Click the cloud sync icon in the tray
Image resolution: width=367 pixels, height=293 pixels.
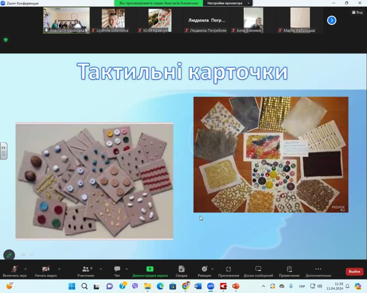282,286
